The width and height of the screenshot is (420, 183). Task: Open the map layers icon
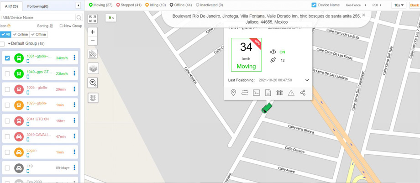tap(93, 68)
